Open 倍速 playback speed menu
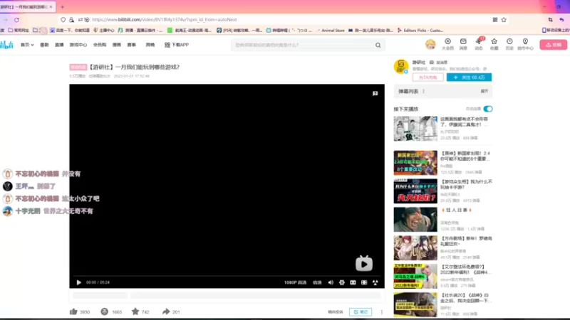 click(x=317, y=282)
